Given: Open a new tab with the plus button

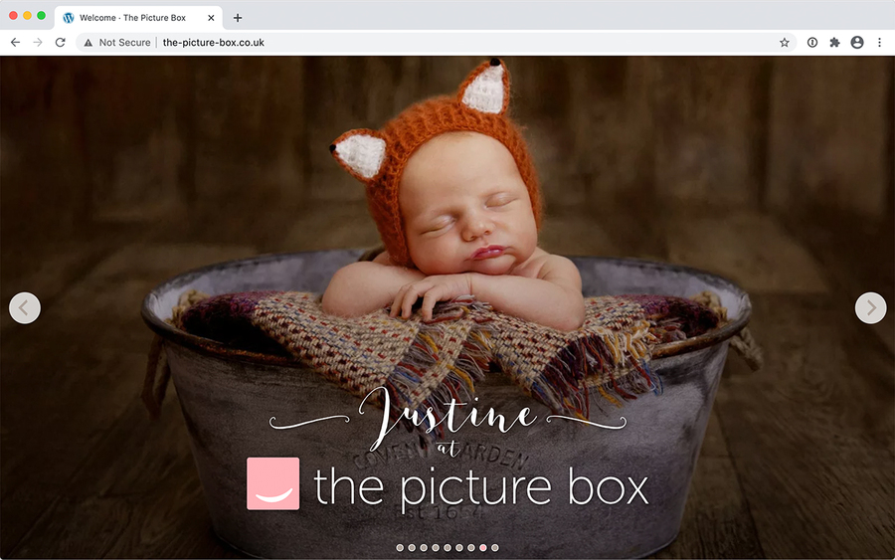Looking at the screenshot, I should tap(238, 18).
